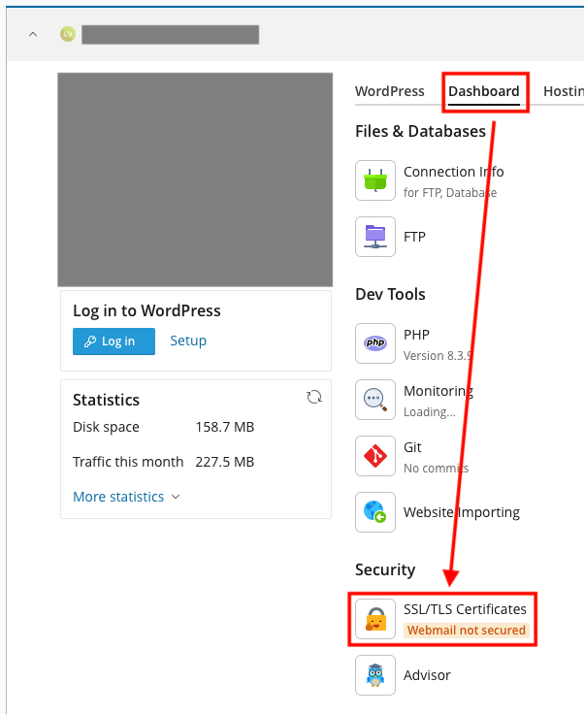This screenshot has height=714, width=584.
Task: Select the Dashboard tab
Action: pos(483,91)
